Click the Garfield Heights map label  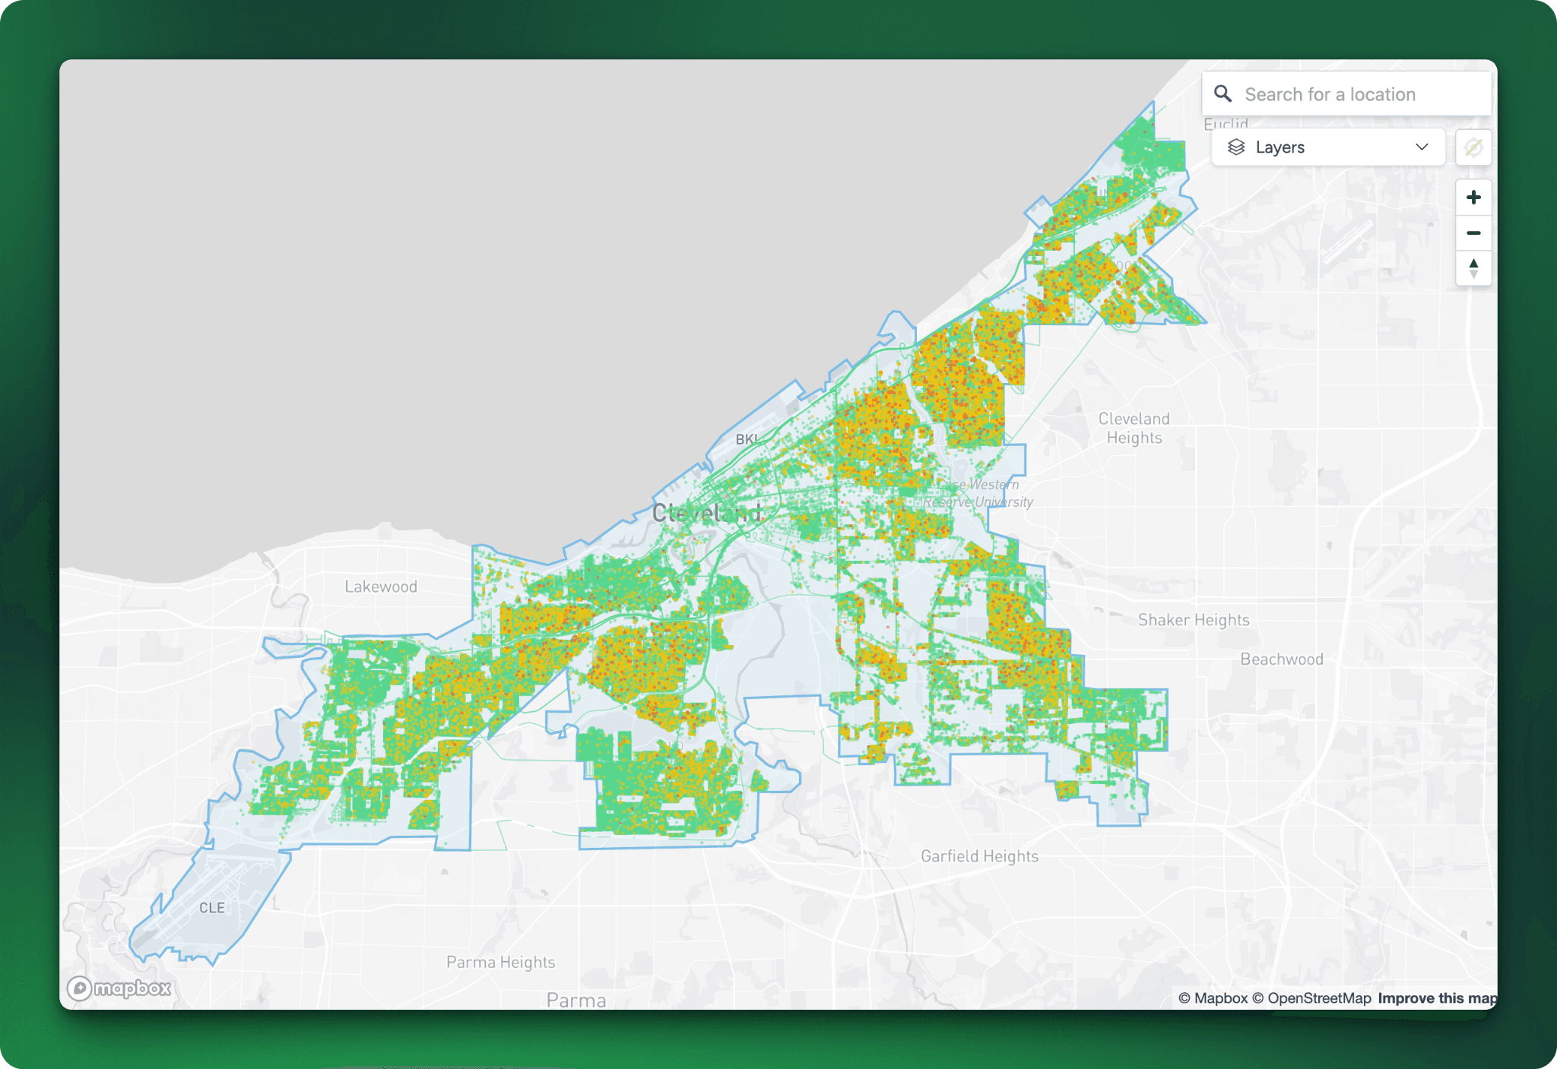978,856
